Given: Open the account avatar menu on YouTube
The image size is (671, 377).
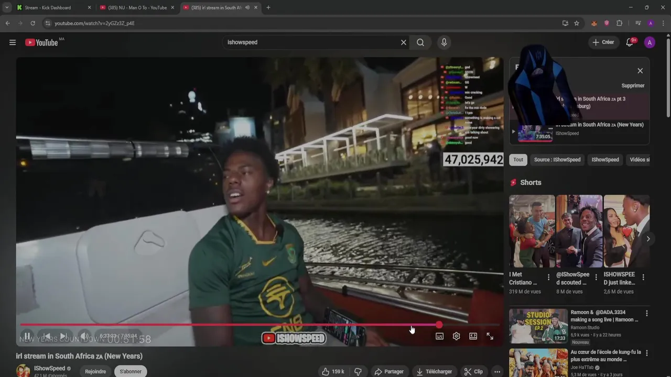Looking at the screenshot, I should click(x=650, y=42).
